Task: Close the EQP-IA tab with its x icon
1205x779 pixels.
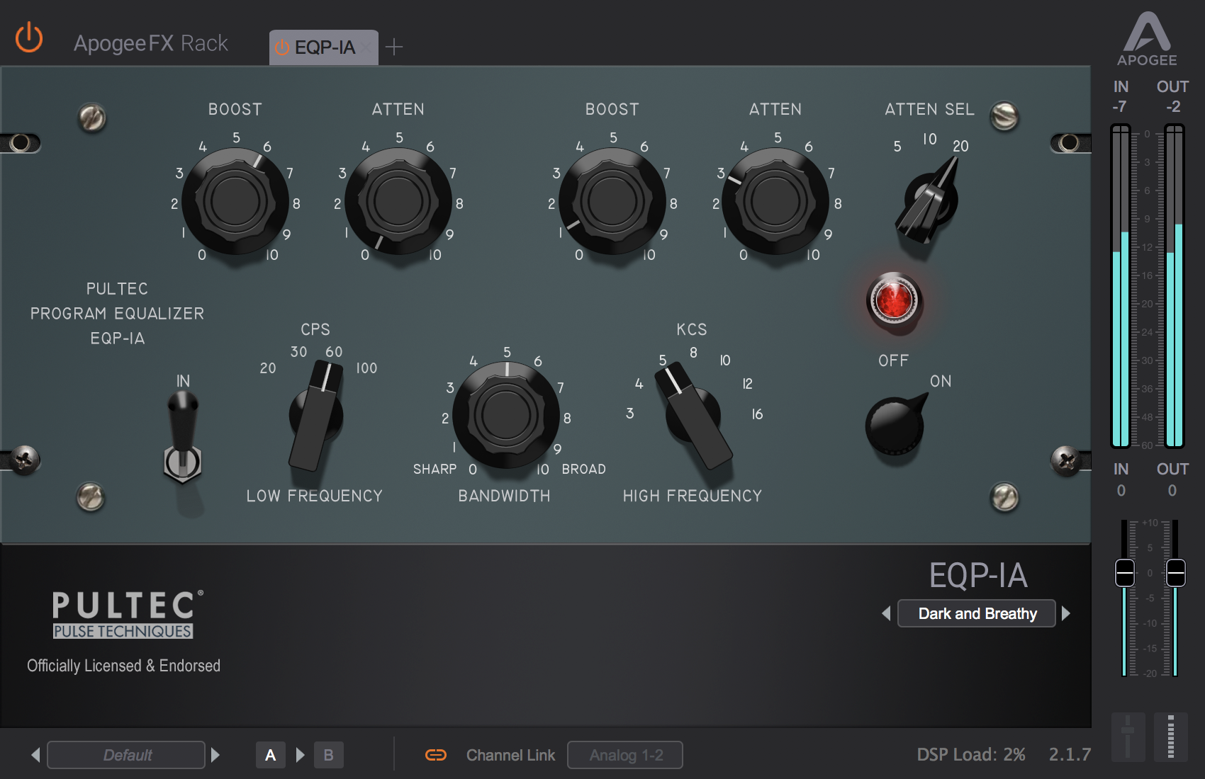Action: click(366, 47)
